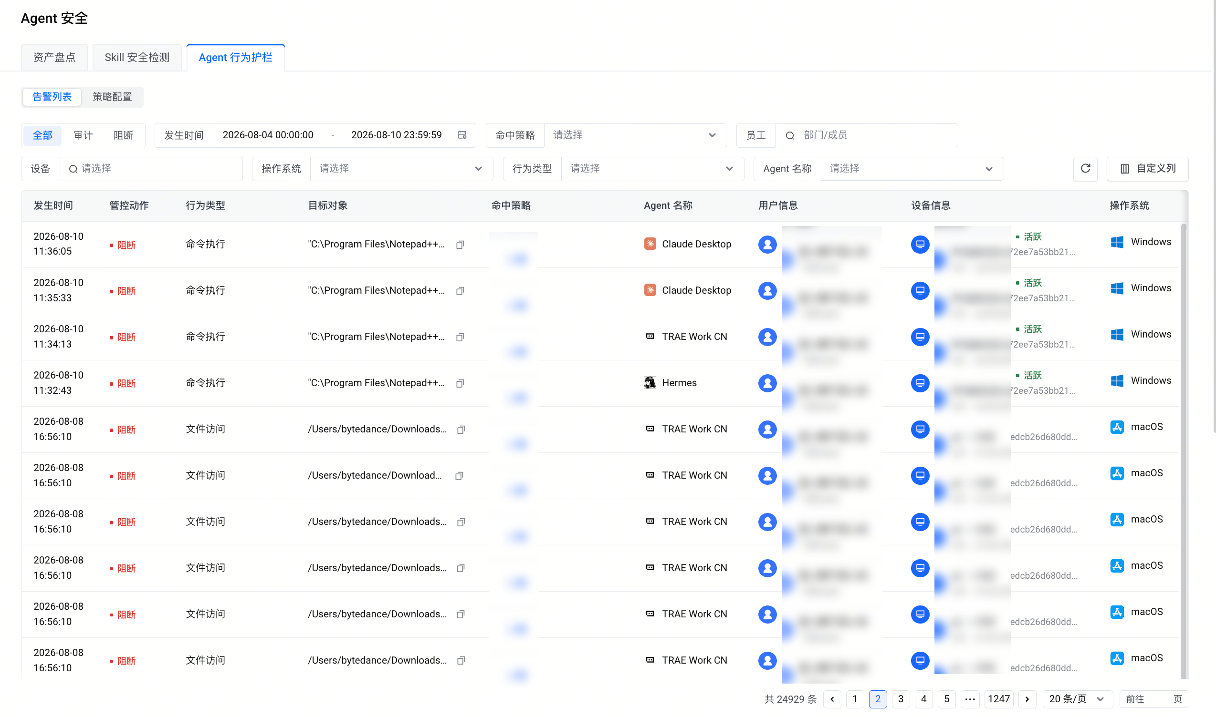
Task: Copy target path in the 11:35:33 row
Action: tap(460, 291)
